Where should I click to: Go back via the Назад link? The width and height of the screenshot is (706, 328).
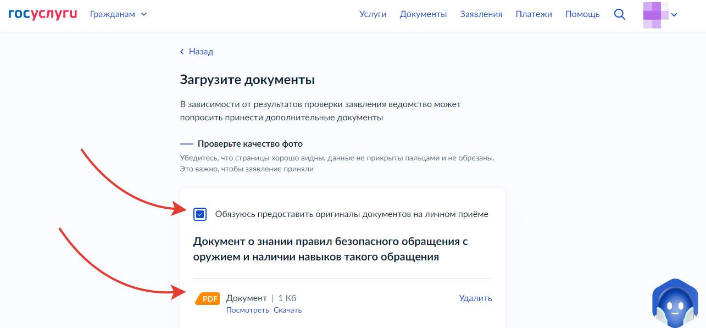tap(197, 52)
